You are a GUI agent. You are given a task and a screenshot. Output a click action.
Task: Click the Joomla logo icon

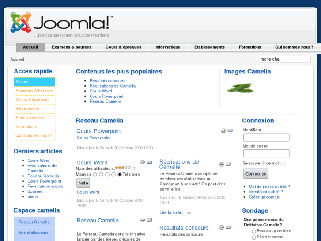tap(21, 22)
